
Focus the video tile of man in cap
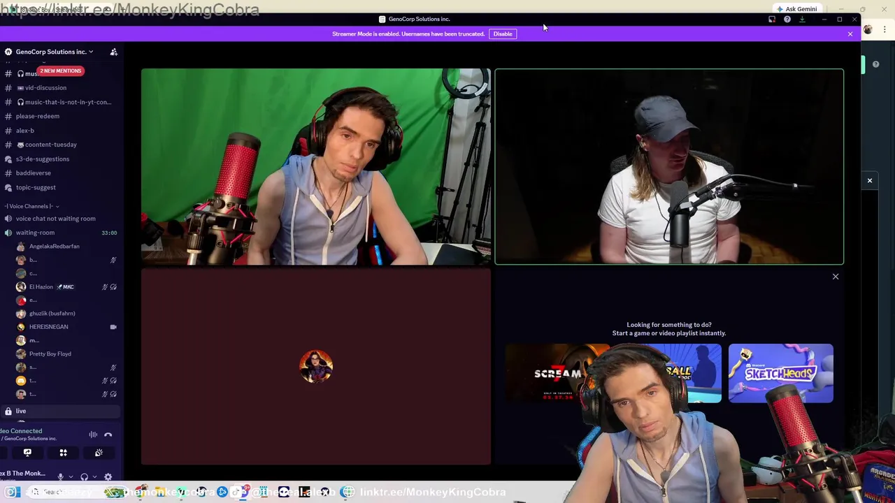coord(669,167)
